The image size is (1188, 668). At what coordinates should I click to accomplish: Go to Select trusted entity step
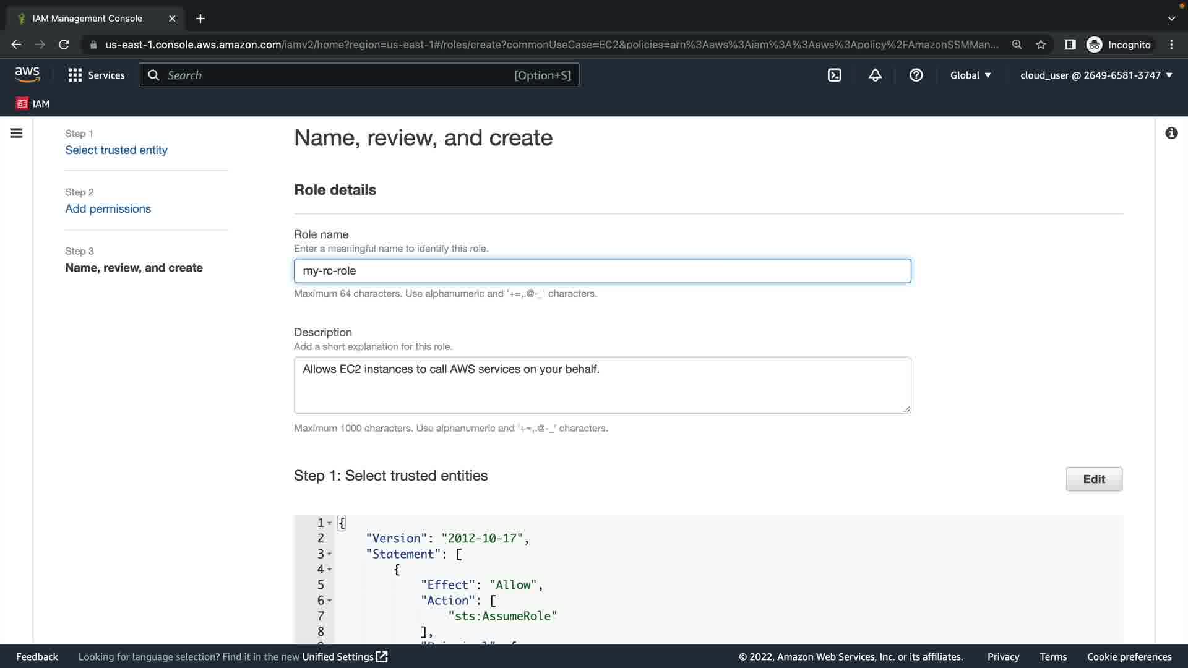click(x=116, y=150)
